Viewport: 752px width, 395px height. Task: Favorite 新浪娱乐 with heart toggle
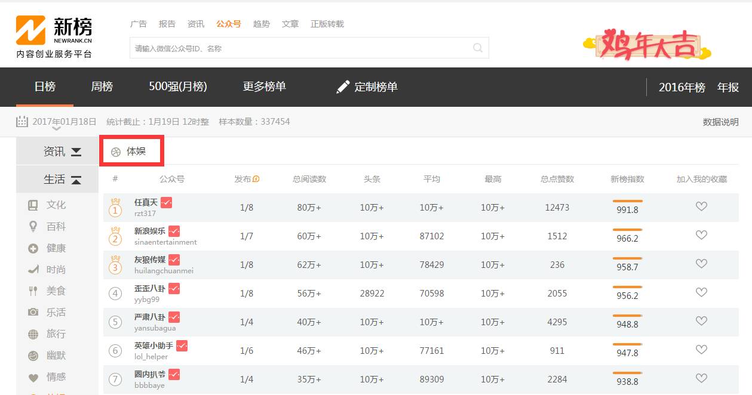tap(701, 235)
